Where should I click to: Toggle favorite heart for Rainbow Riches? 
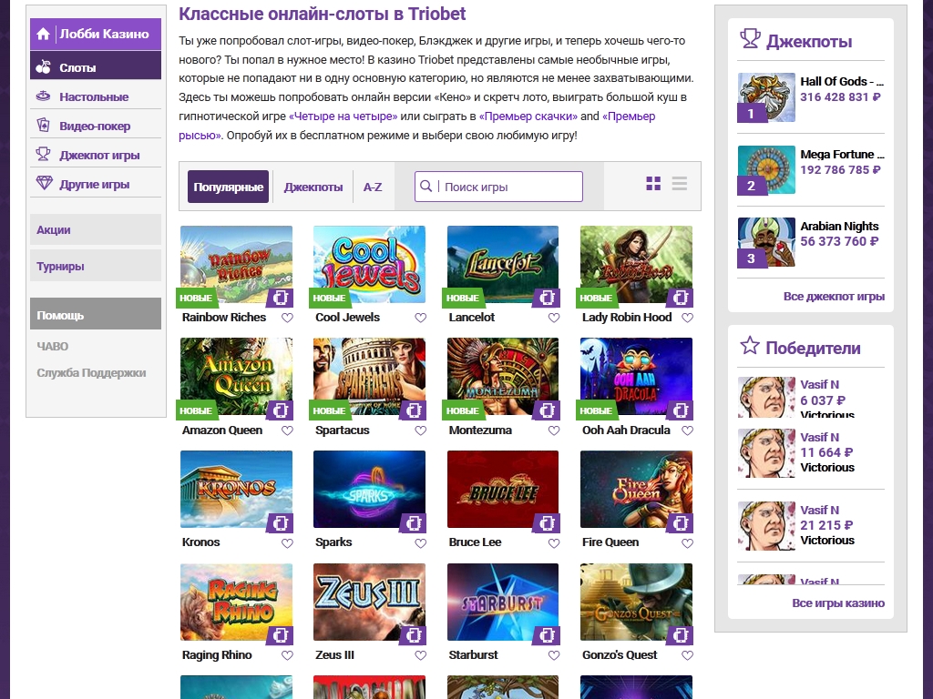coord(287,319)
